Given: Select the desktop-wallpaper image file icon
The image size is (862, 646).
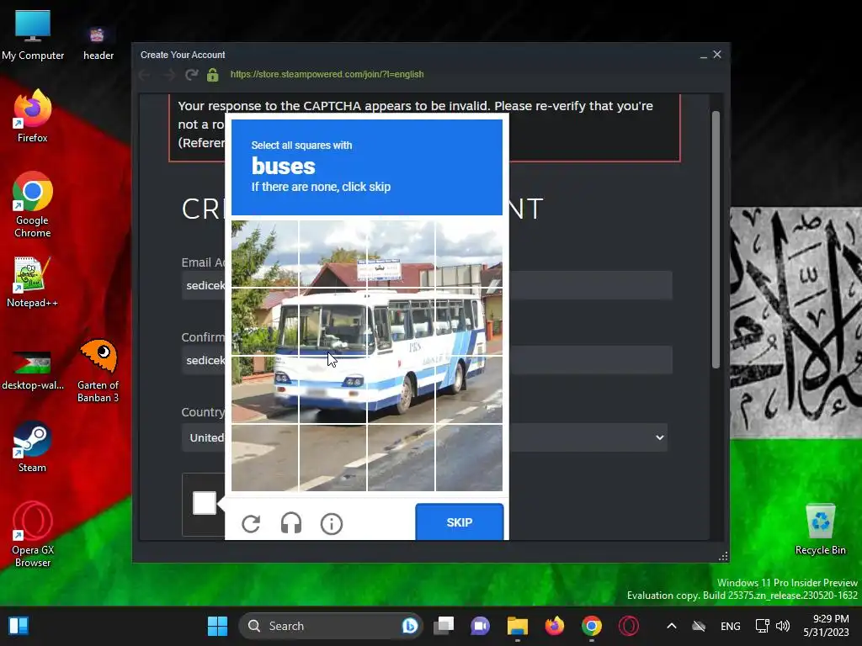Looking at the screenshot, I should coord(32,370).
